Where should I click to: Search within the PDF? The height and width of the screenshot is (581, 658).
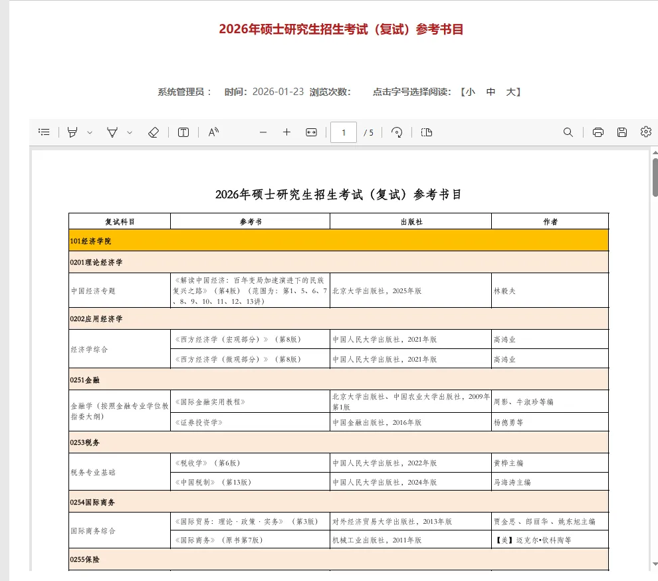click(568, 132)
